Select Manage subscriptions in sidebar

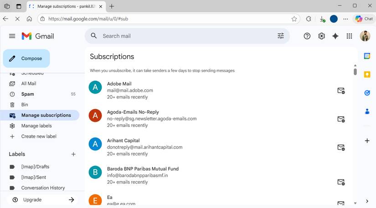coord(40,115)
